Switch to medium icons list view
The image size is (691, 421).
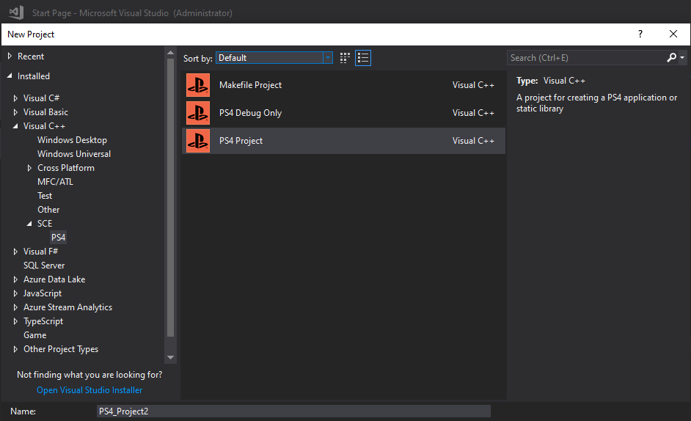tap(363, 58)
